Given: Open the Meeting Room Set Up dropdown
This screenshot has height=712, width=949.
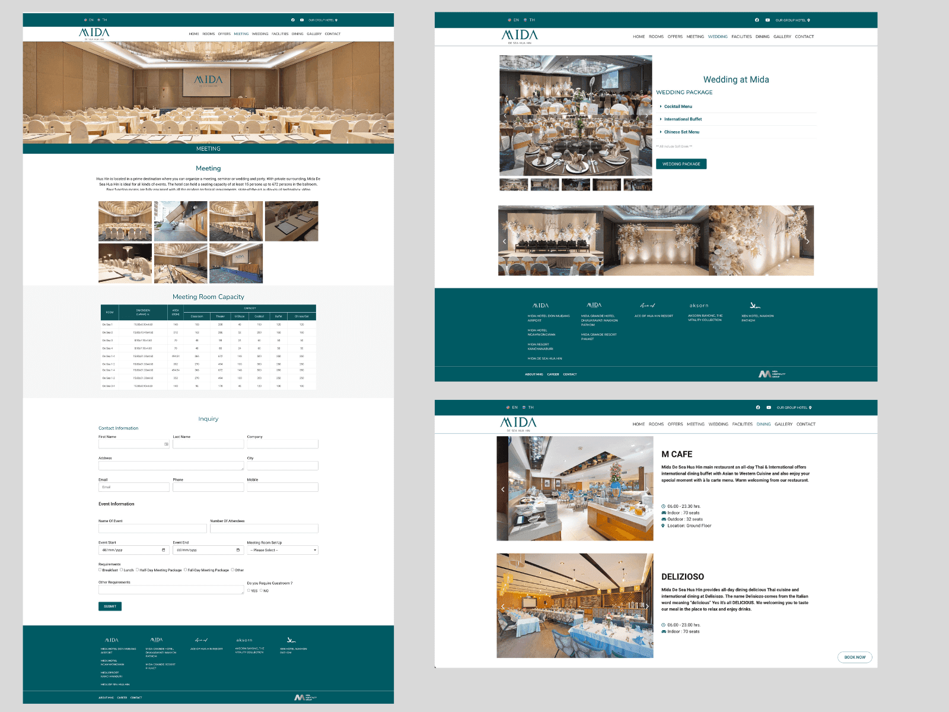Looking at the screenshot, I should (x=282, y=550).
